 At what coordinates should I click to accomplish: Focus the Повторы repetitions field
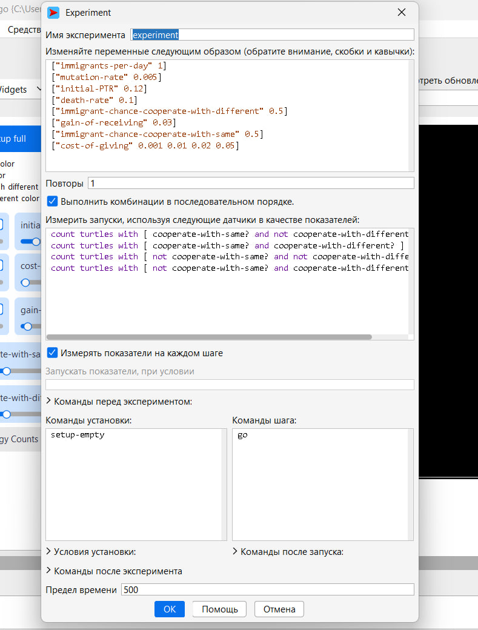251,183
